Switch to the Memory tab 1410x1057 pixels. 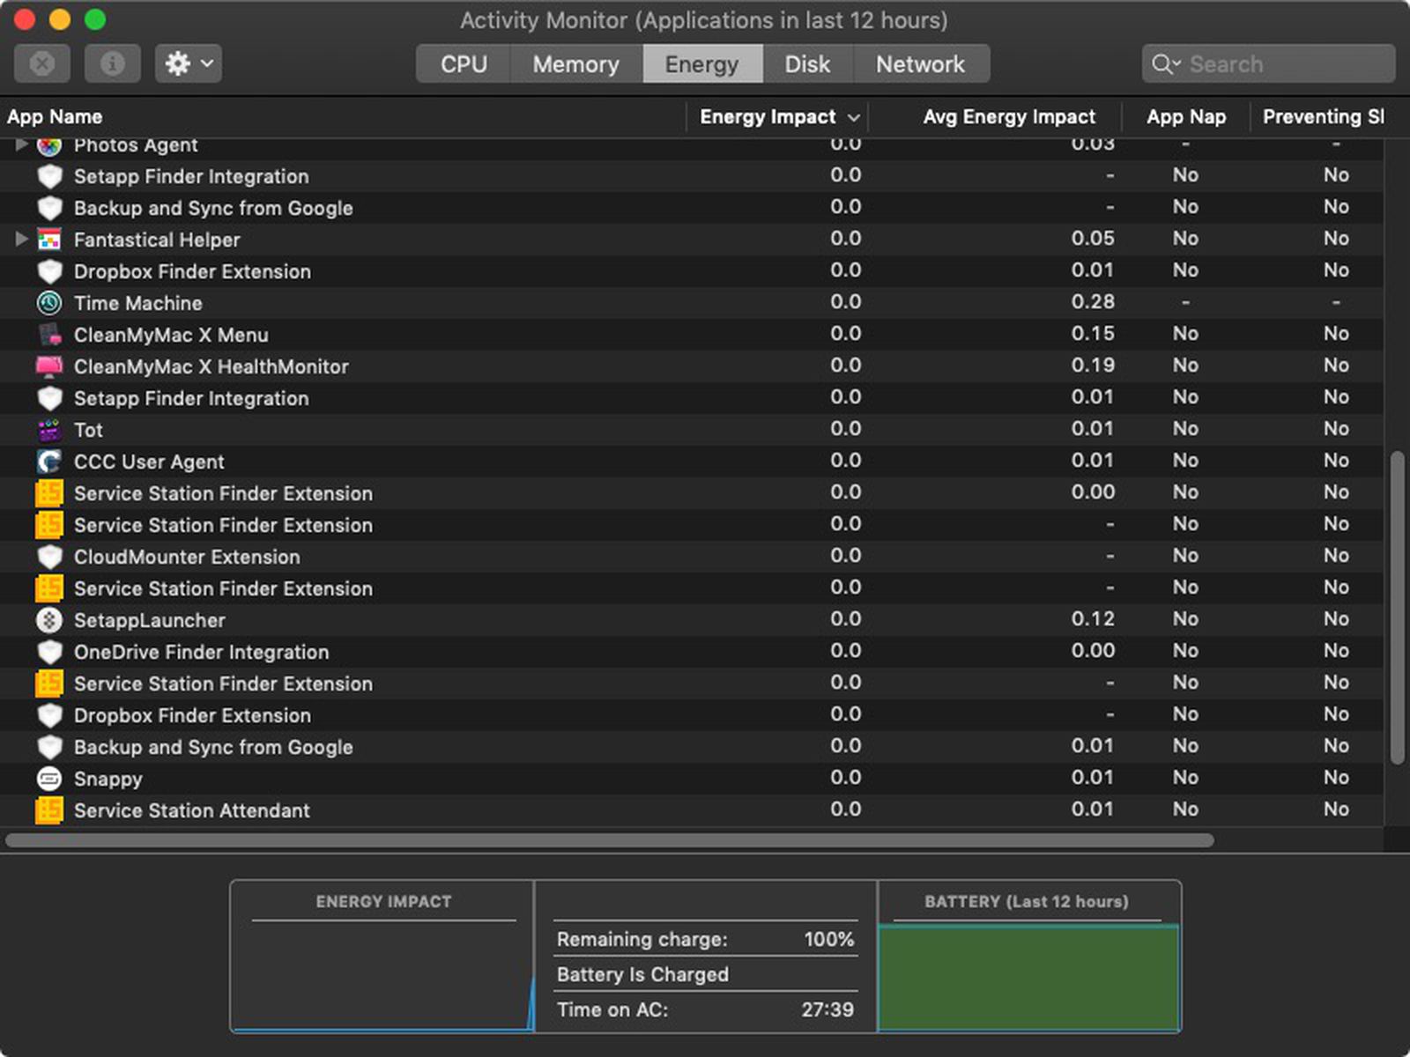tap(575, 63)
